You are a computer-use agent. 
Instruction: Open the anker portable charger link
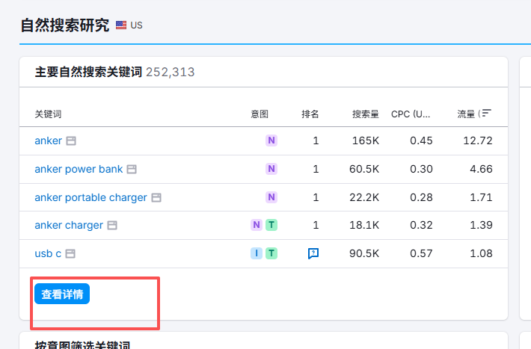(x=90, y=197)
